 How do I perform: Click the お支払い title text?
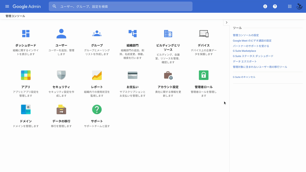point(132,87)
